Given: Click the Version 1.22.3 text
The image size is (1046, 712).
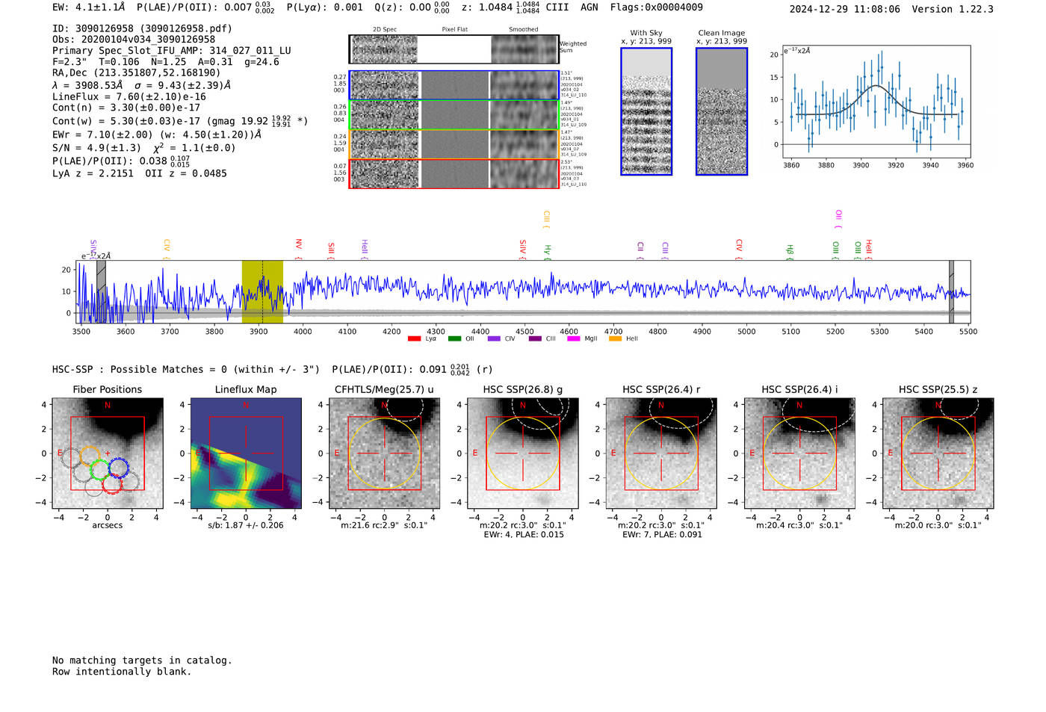Looking at the screenshot, I should click(953, 9).
